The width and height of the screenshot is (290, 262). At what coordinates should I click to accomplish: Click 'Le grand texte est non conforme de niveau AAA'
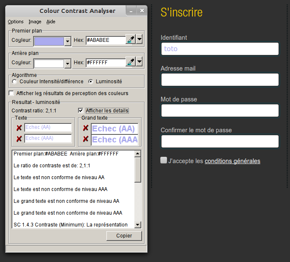point(68,213)
